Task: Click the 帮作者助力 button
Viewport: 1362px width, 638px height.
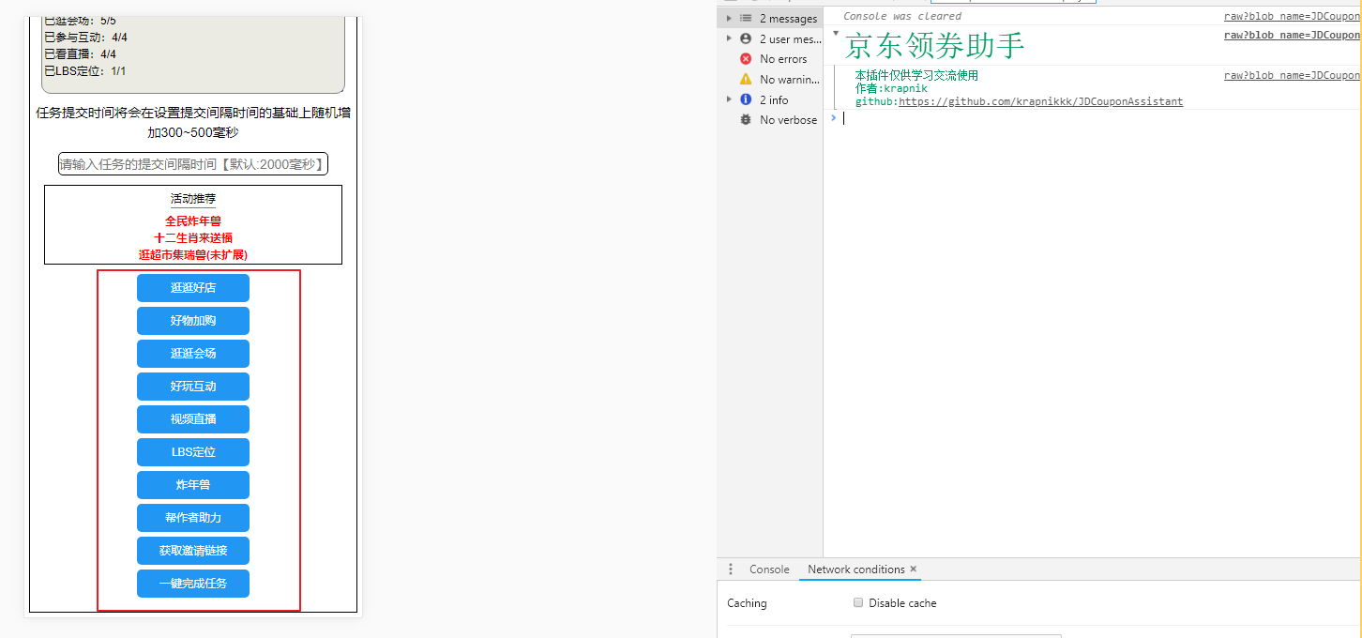Action: coord(193,518)
